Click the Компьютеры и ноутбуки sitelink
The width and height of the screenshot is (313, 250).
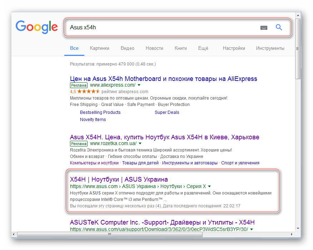pyautogui.click(x=94, y=163)
